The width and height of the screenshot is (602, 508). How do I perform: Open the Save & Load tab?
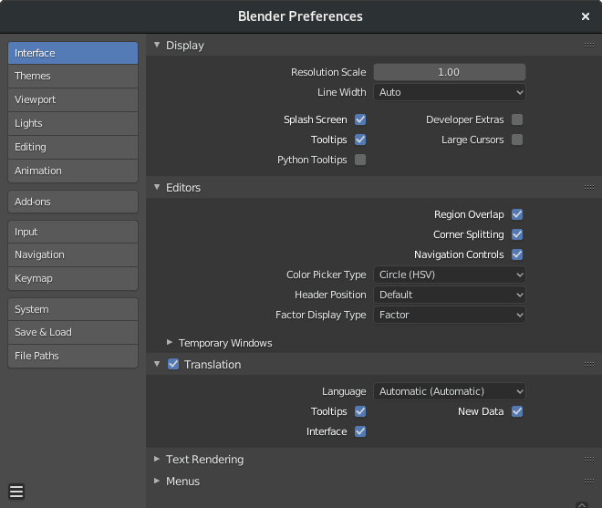tap(73, 333)
